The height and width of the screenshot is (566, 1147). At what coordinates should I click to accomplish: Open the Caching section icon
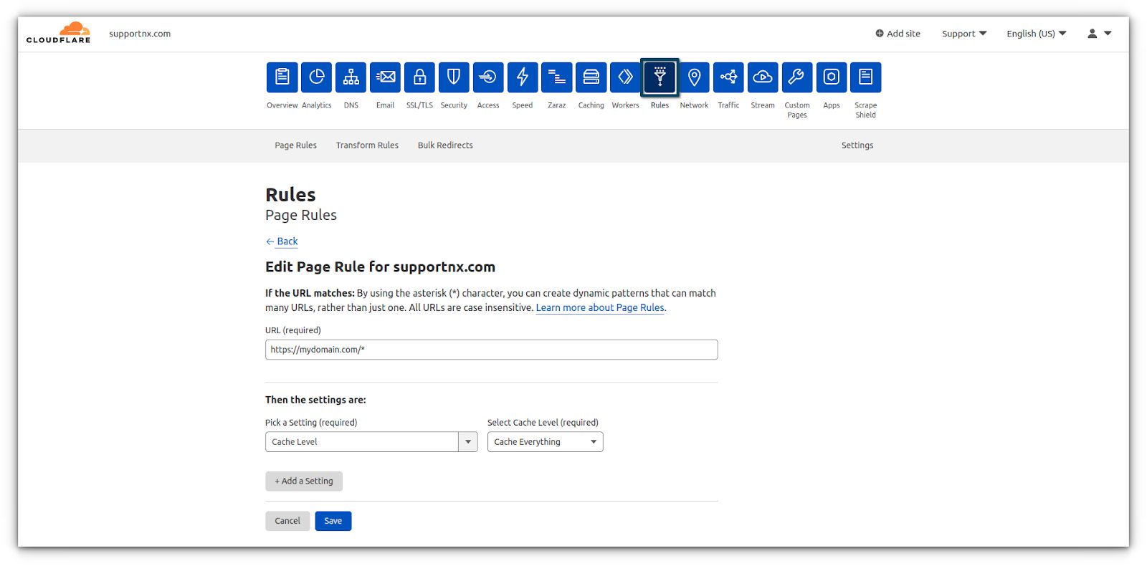[591, 77]
